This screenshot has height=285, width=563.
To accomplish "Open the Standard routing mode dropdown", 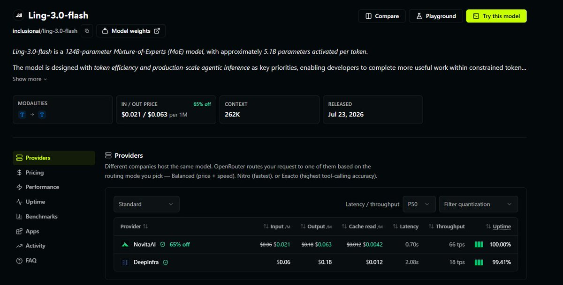I will click(146, 204).
